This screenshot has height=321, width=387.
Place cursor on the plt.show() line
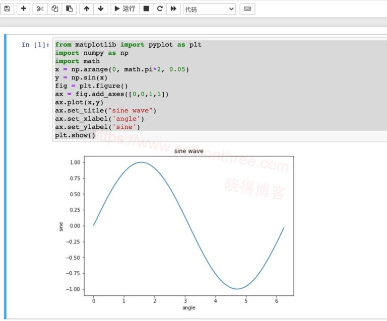coord(75,135)
